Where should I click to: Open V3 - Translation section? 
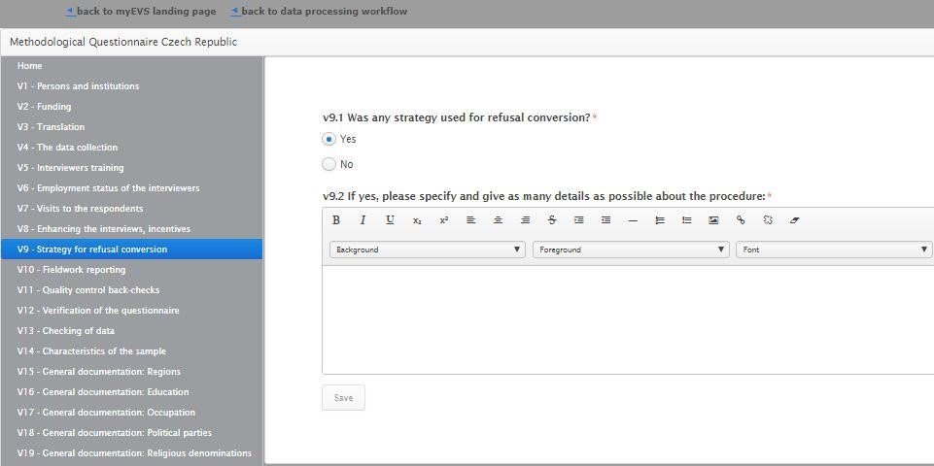pos(131,127)
